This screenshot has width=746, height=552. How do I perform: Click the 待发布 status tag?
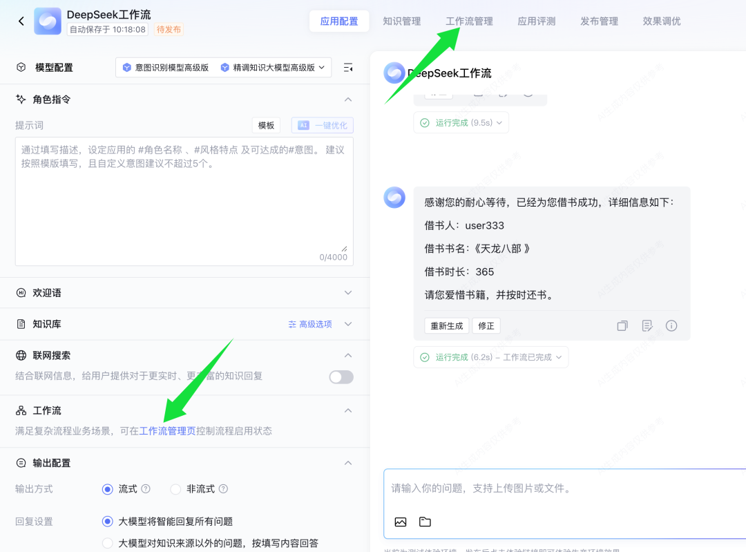coord(169,30)
